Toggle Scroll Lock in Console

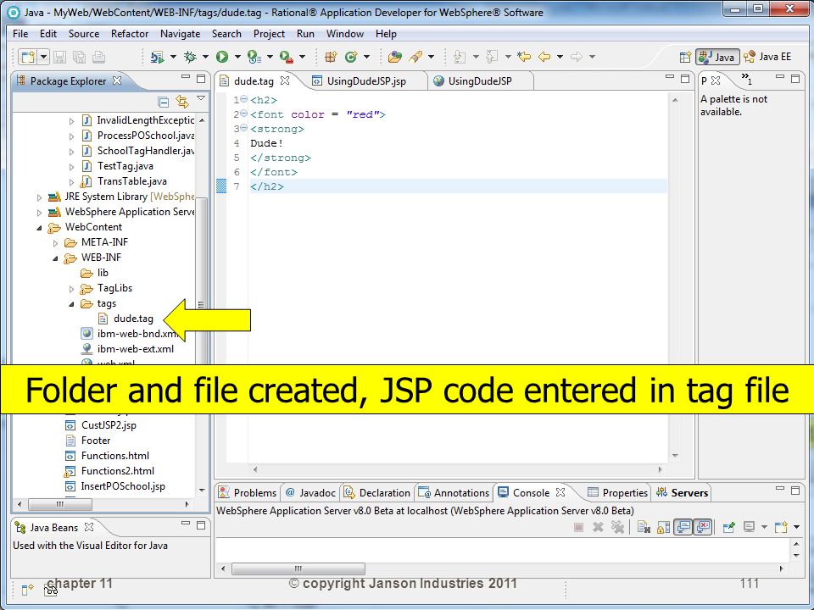point(663,528)
